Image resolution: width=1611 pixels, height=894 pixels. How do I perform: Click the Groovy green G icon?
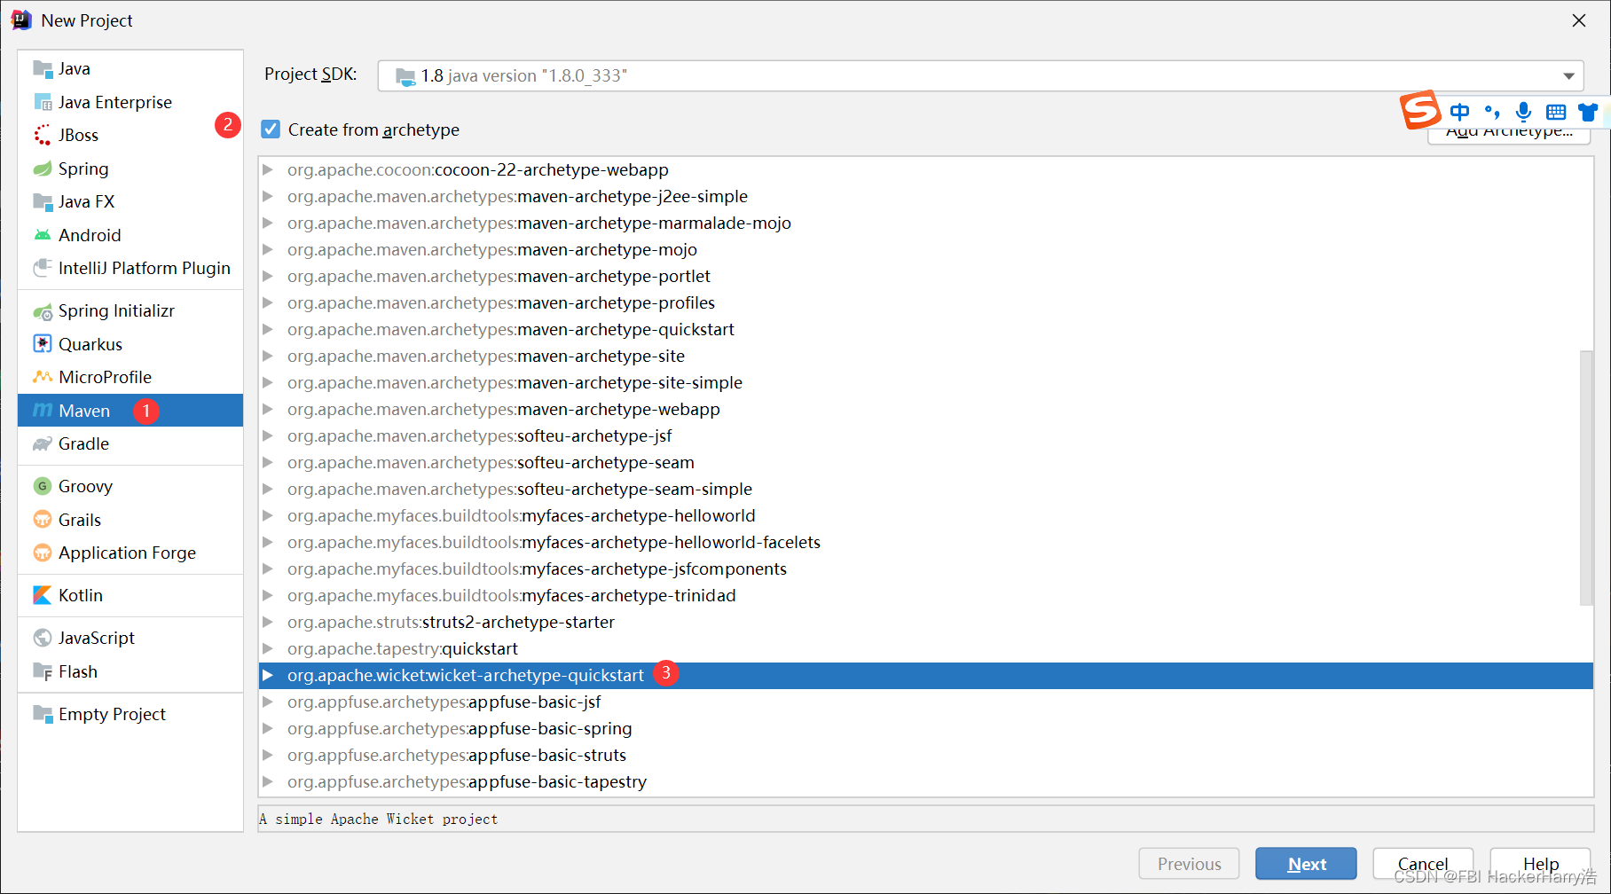click(x=43, y=486)
